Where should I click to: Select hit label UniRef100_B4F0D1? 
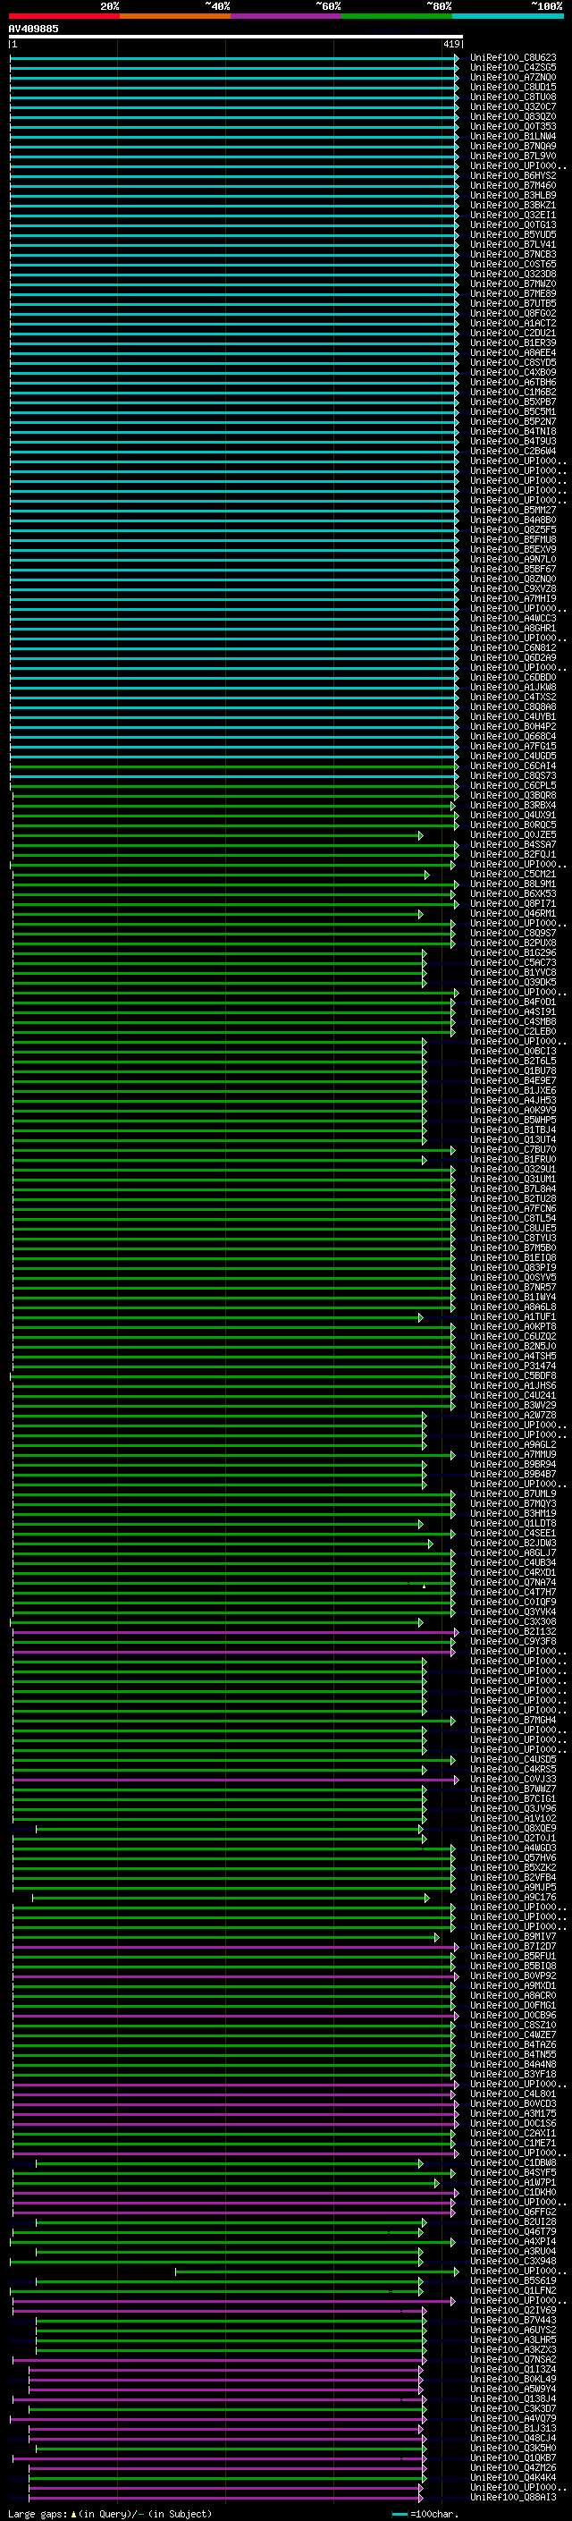pyautogui.click(x=513, y=1002)
